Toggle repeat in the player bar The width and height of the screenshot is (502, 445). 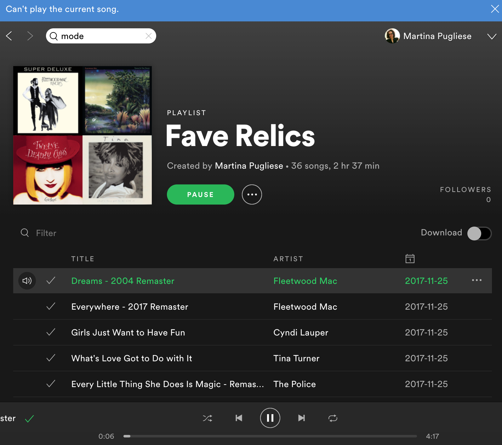click(333, 418)
